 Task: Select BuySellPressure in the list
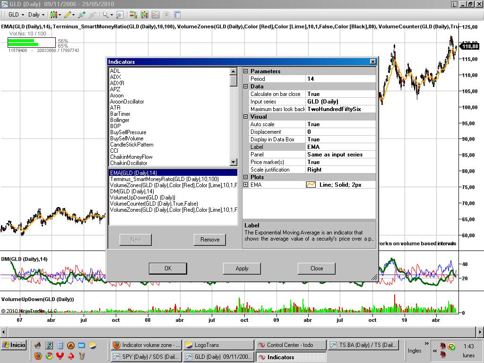click(128, 132)
